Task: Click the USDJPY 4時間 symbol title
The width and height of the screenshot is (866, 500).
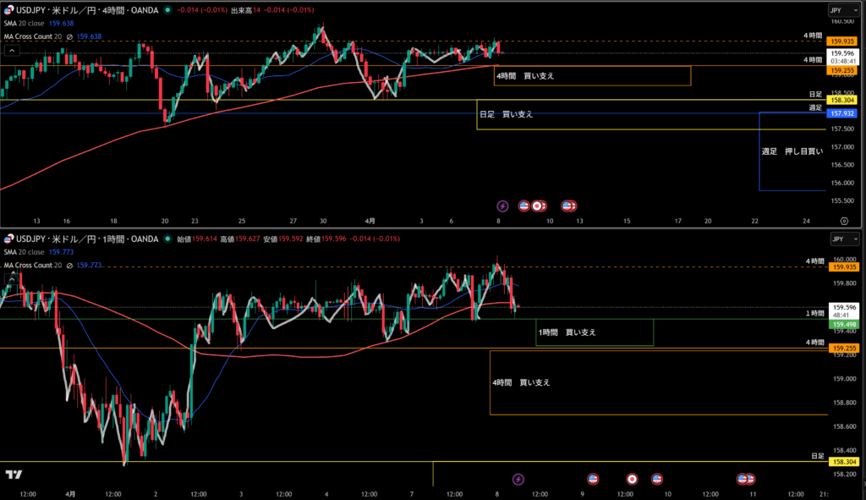Action: (85, 10)
